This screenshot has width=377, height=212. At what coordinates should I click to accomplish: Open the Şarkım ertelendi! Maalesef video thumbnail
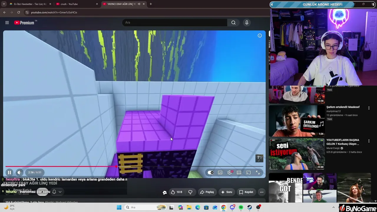(297, 121)
